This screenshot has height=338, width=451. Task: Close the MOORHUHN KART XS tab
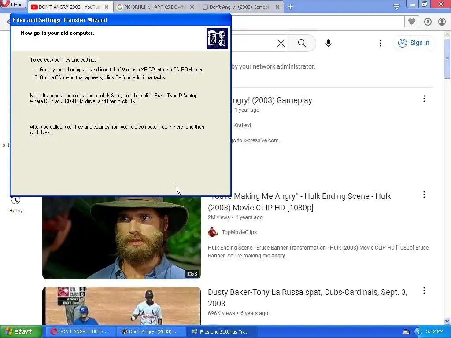click(x=192, y=7)
